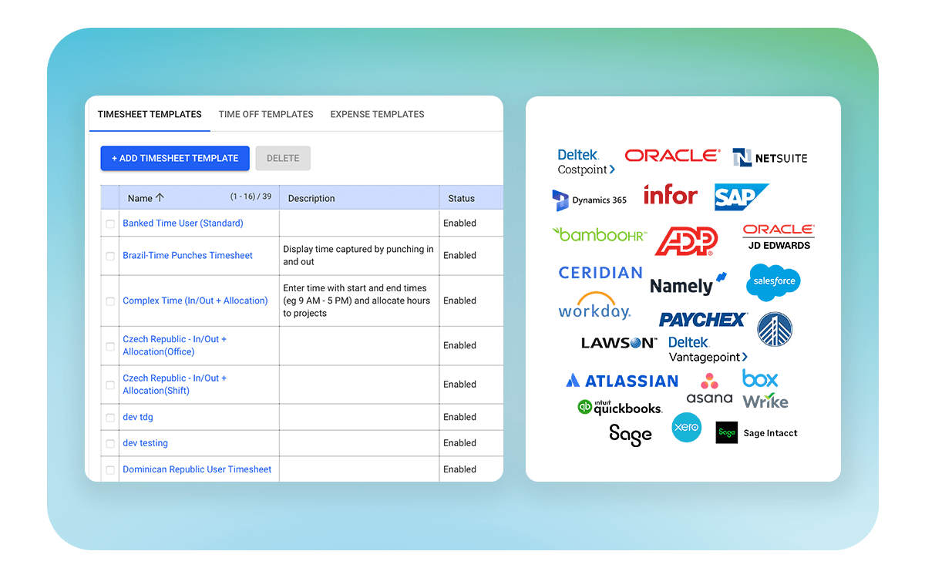Click the ADP red logo
The height and width of the screenshot is (578, 925).
[x=686, y=241]
